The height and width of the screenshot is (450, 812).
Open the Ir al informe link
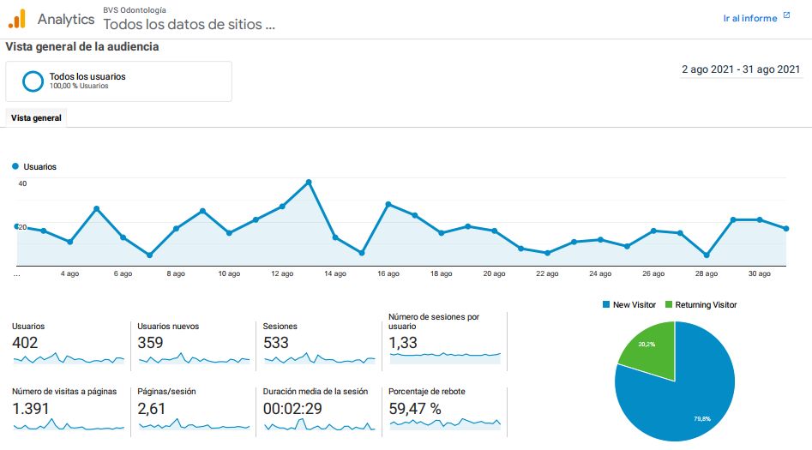click(750, 18)
